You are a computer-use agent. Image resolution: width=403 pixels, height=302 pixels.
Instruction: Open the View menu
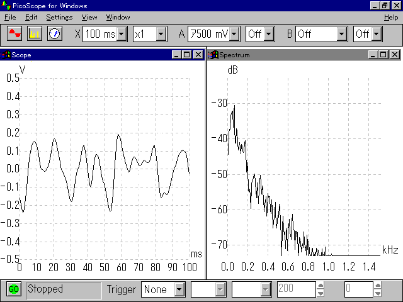click(x=89, y=18)
